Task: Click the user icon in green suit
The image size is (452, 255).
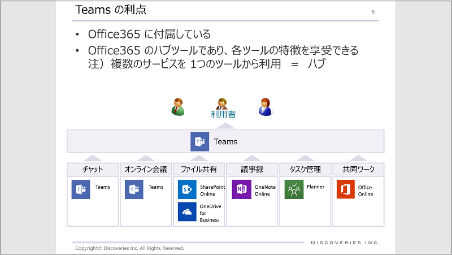Action: point(178,107)
